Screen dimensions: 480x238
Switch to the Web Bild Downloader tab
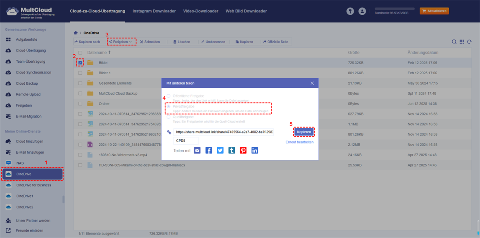click(x=246, y=11)
